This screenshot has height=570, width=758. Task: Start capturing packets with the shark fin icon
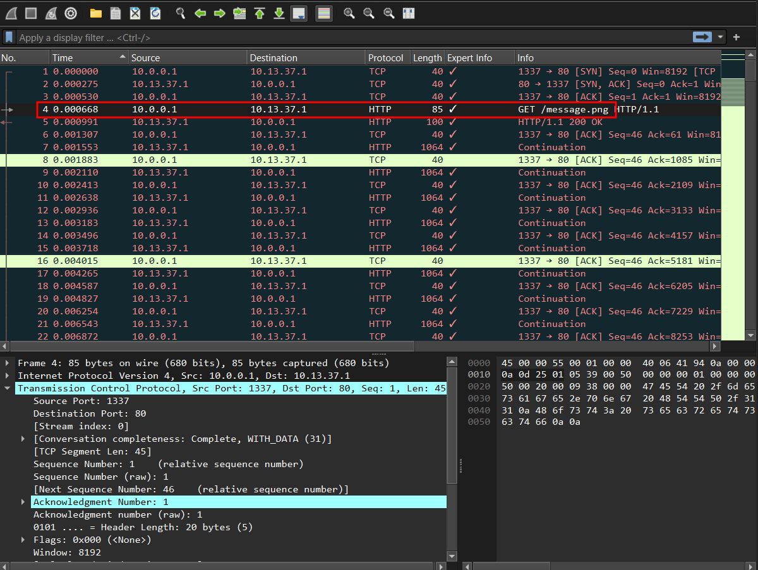pos(11,13)
